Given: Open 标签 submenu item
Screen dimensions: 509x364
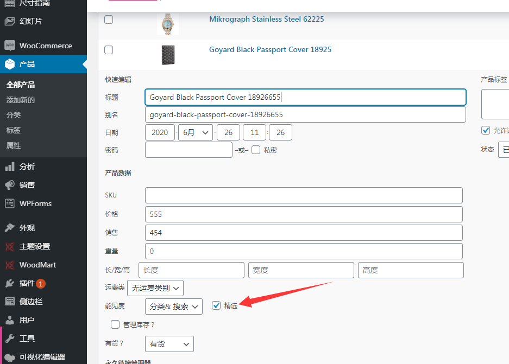Looking at the screenshot, I should point(14,130).
